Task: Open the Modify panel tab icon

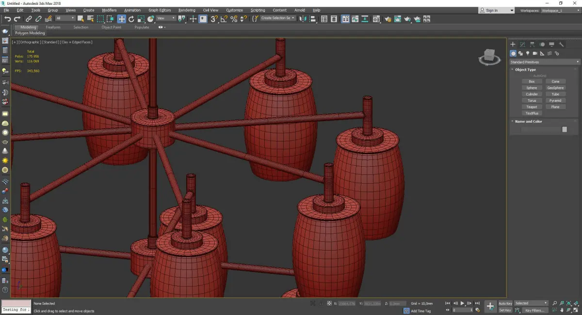Action: (x=522, y=44)
